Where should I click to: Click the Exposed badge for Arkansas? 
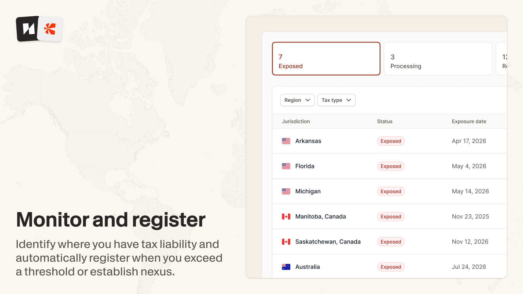point(391,141)
